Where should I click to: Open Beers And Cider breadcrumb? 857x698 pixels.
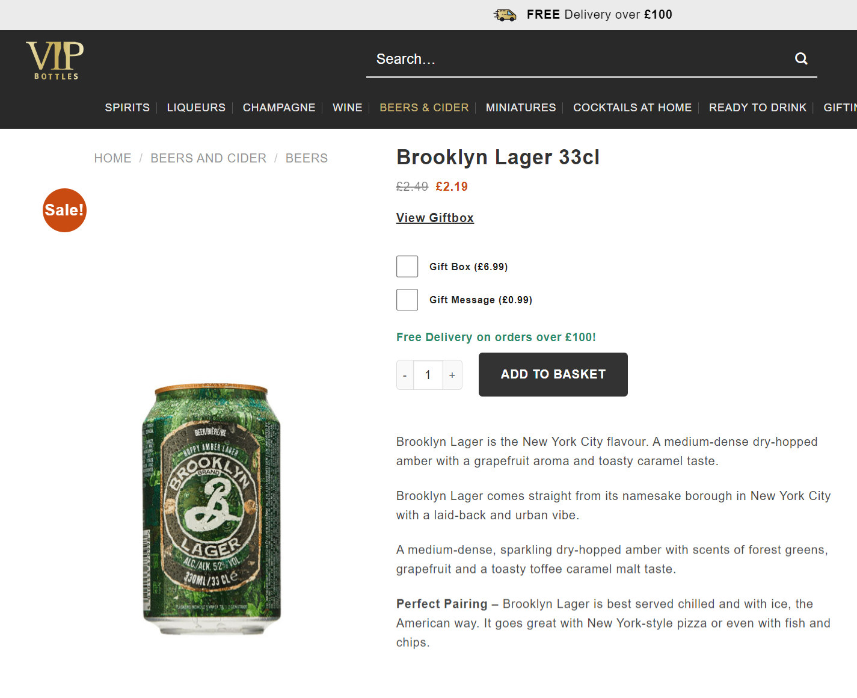(x=208, y=158)
